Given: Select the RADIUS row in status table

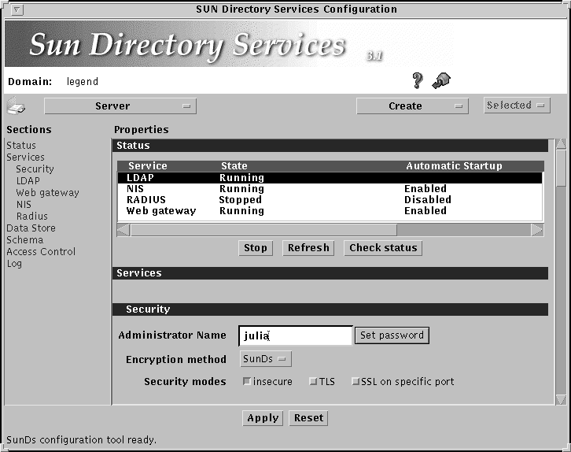Looking at the screenshot, I should pos(330,200).
